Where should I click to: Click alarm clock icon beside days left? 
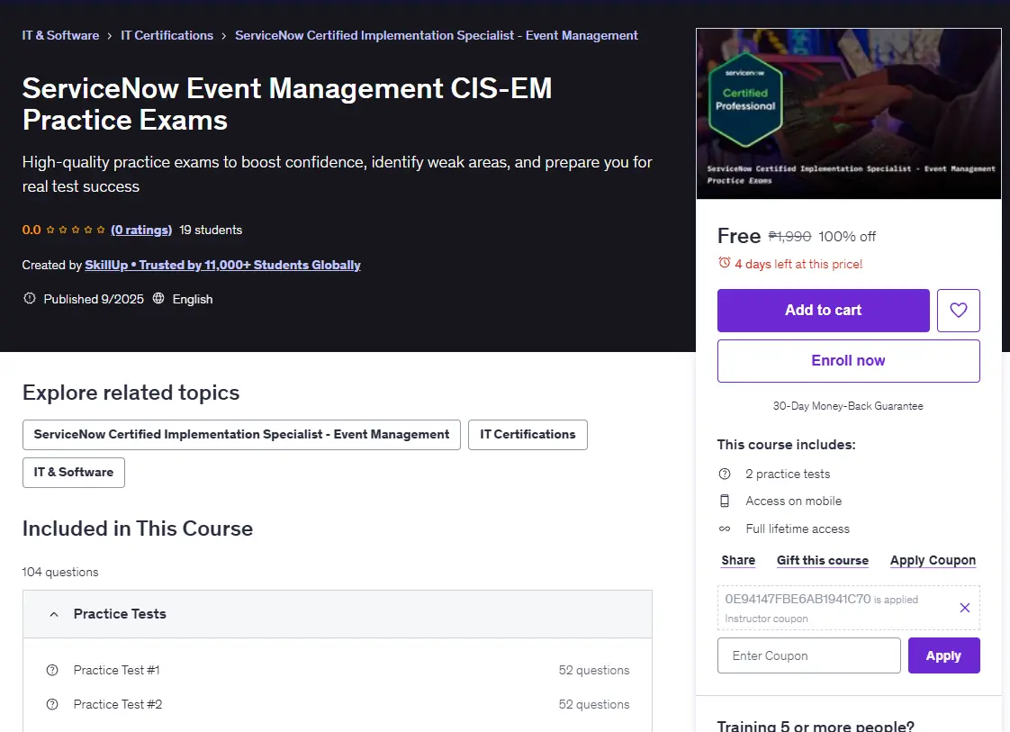tap(725, 263)
